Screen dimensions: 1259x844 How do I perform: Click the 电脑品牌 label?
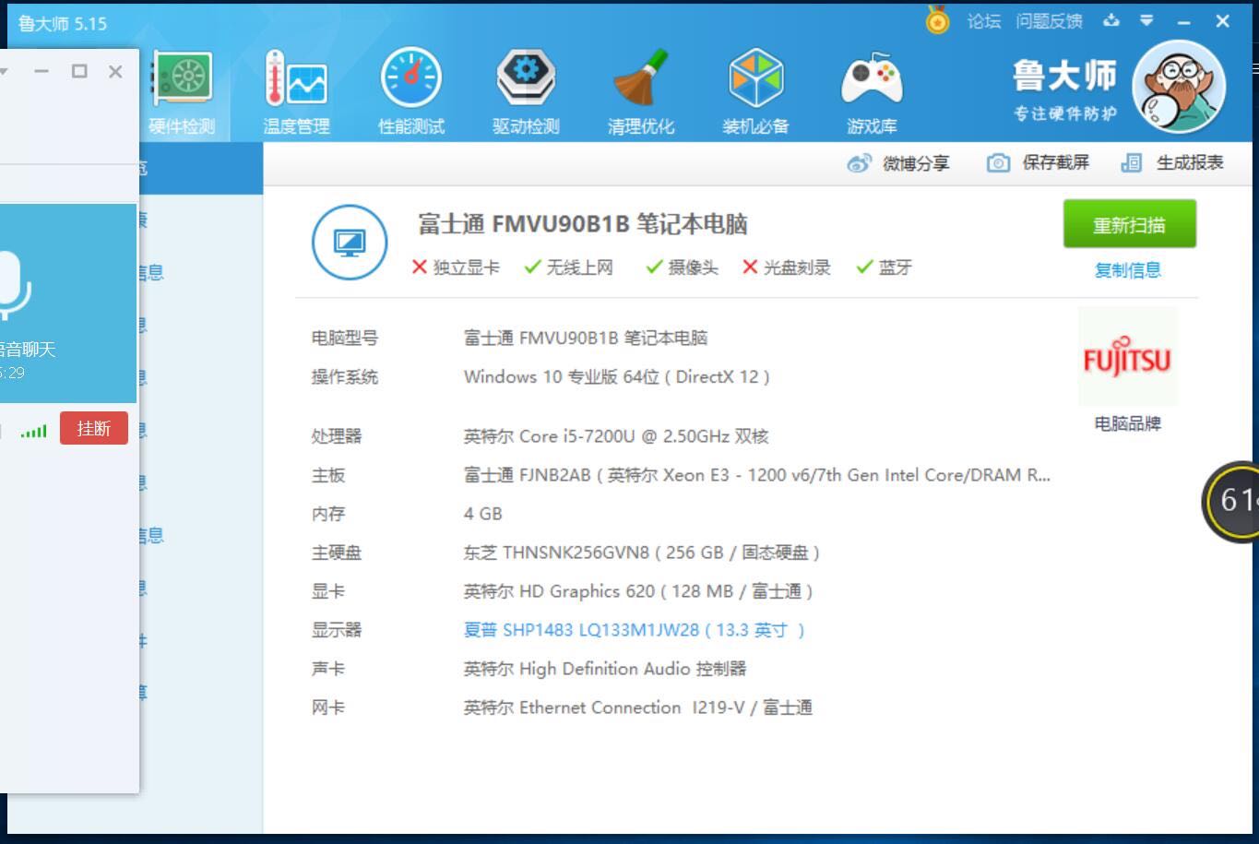tap(1127, 423)
